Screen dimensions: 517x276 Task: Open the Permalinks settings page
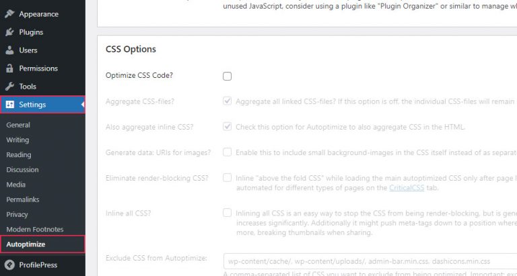point(23,199)
